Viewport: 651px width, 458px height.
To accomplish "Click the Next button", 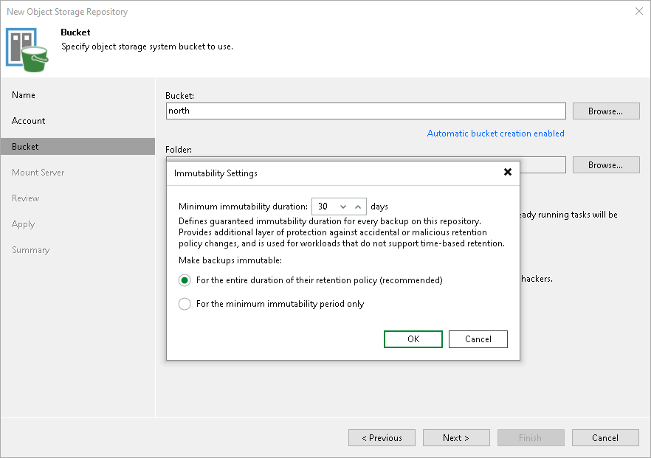I will (x=456, y=437).
